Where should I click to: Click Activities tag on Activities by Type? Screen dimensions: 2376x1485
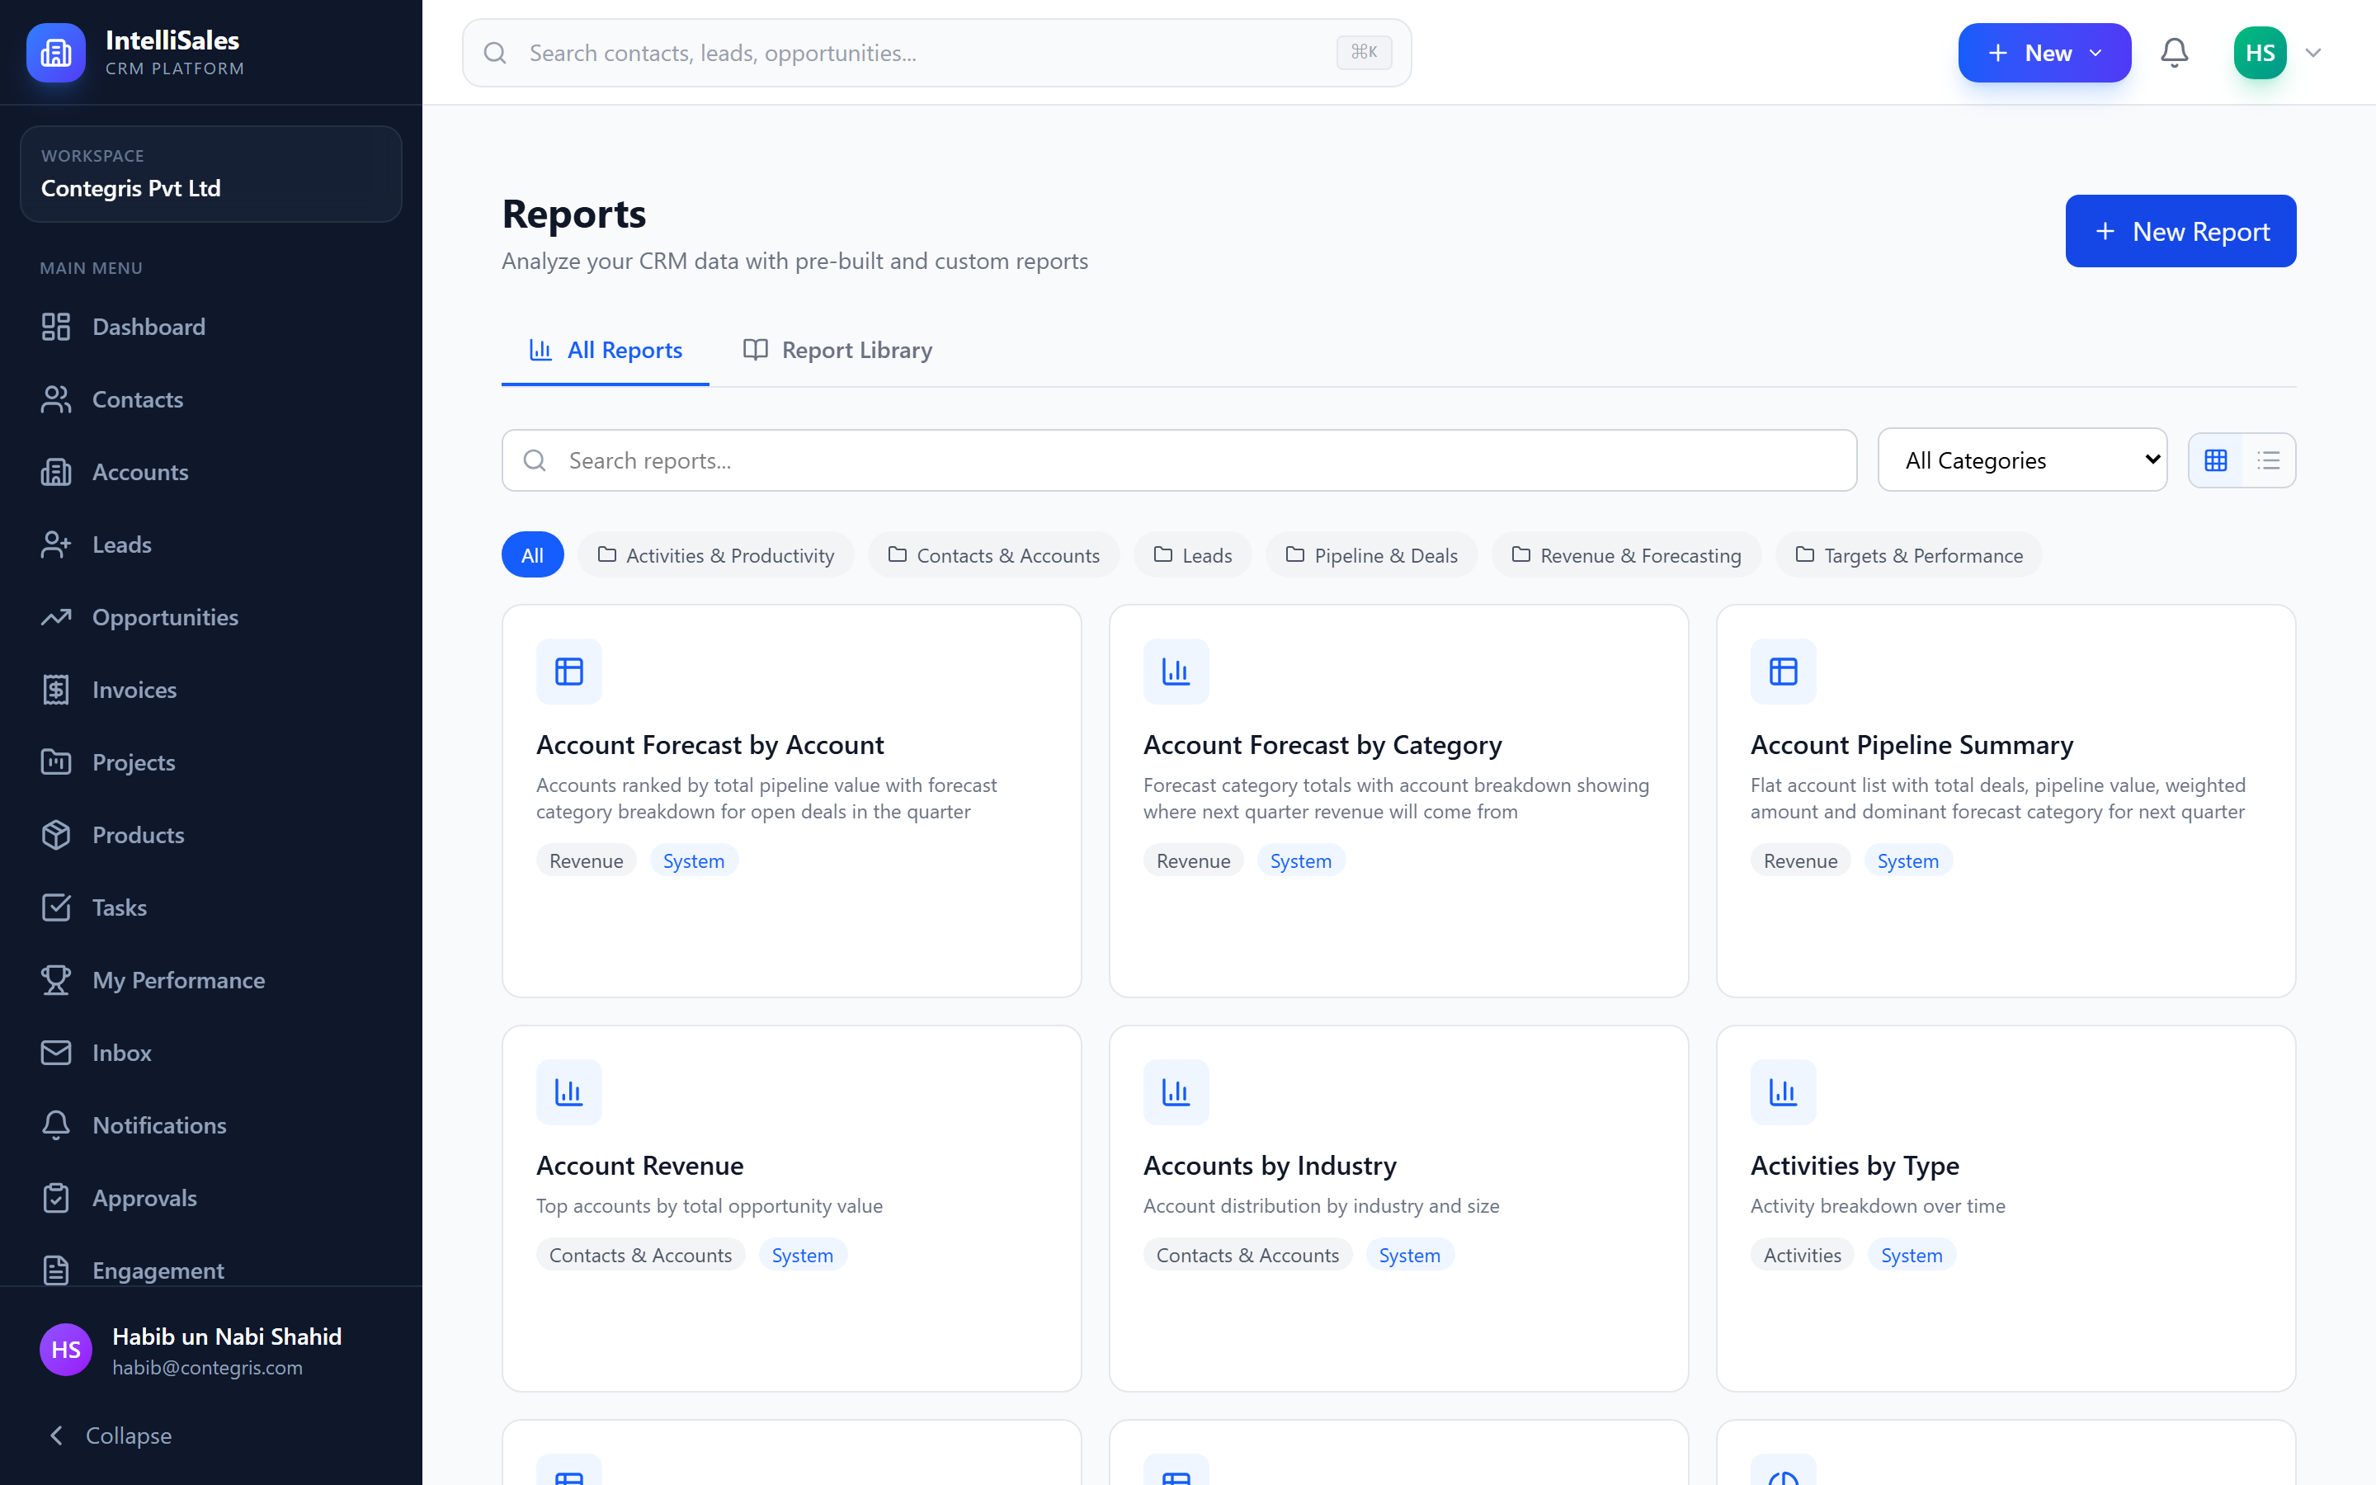pos(1803,1255)
